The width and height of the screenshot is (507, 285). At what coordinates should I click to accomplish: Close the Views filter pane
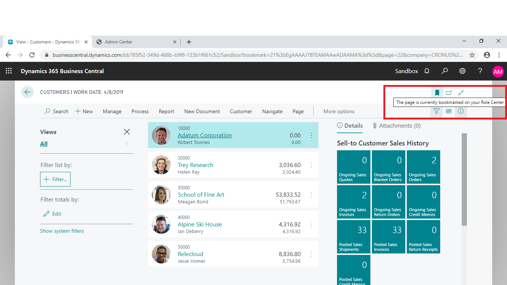click(127, 132)
